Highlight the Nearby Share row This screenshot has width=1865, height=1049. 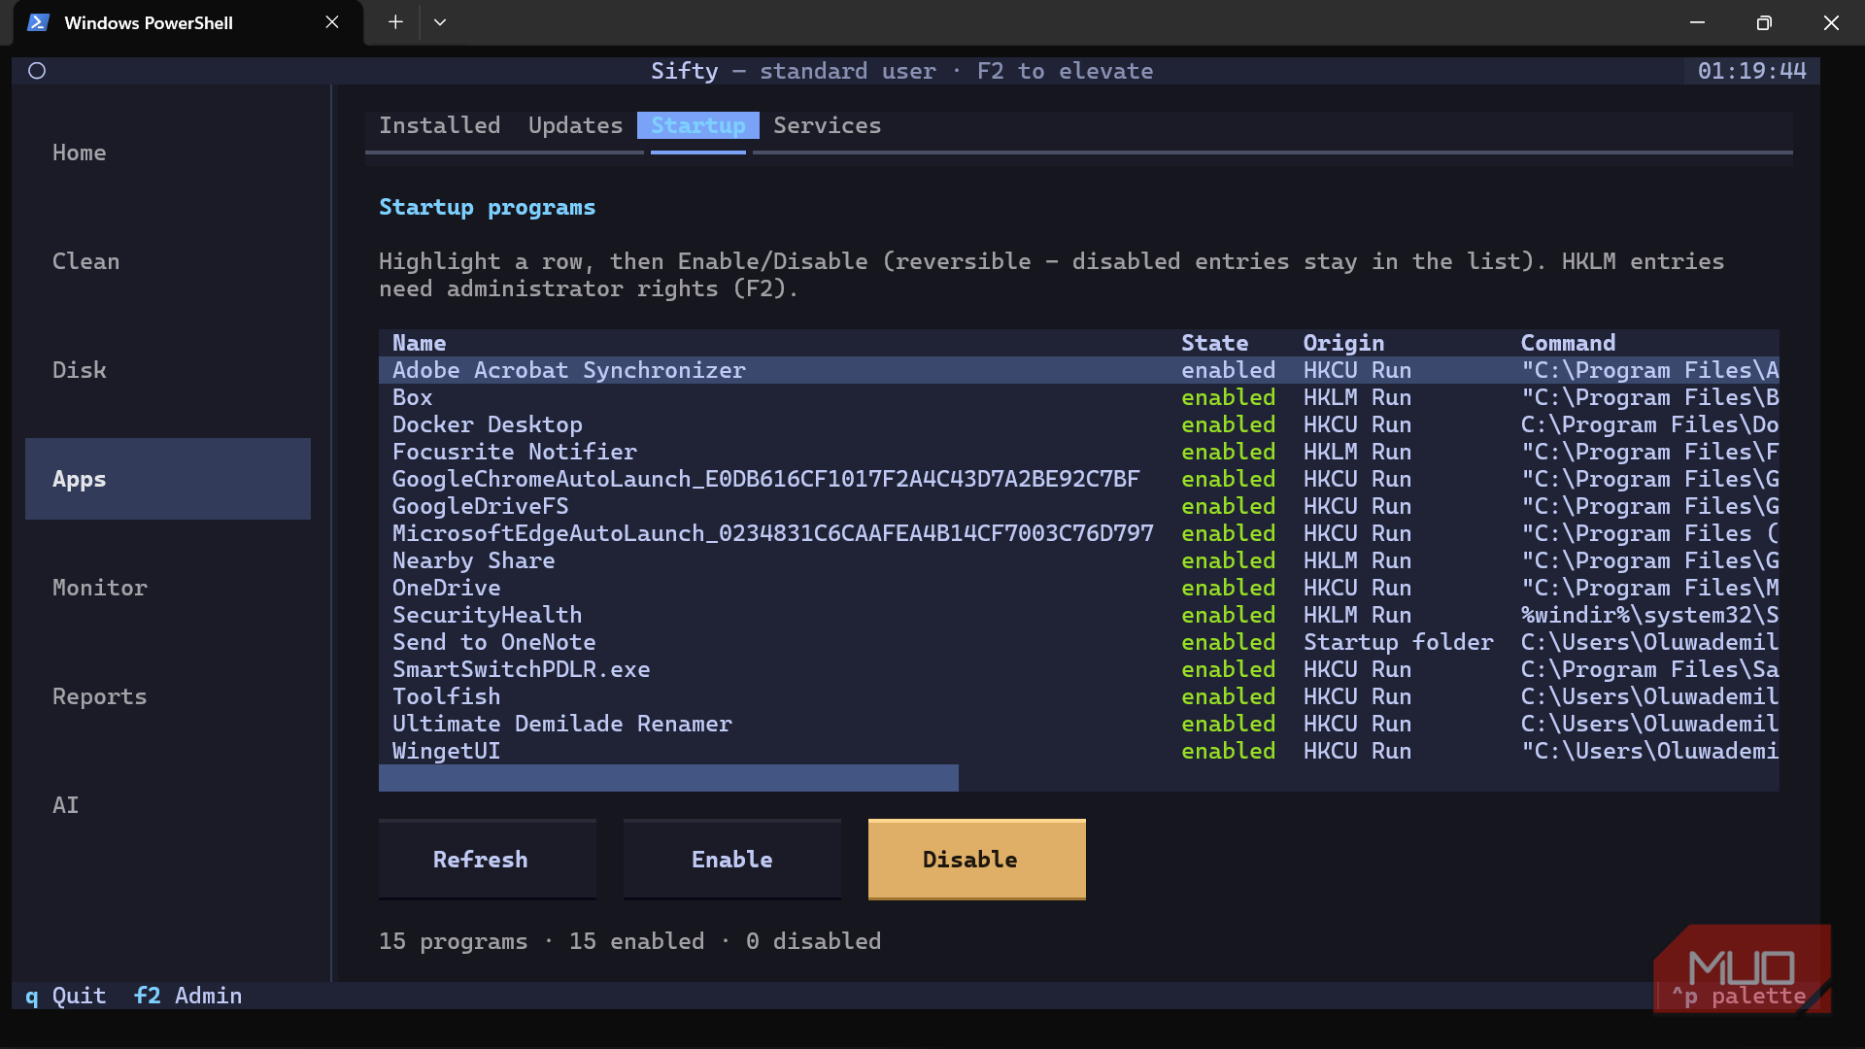pos(1079,560)
